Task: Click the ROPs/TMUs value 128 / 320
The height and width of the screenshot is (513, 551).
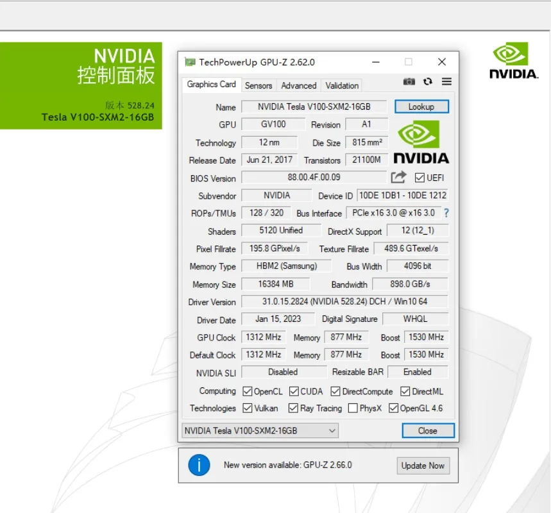Action: [x=266, y=213]
